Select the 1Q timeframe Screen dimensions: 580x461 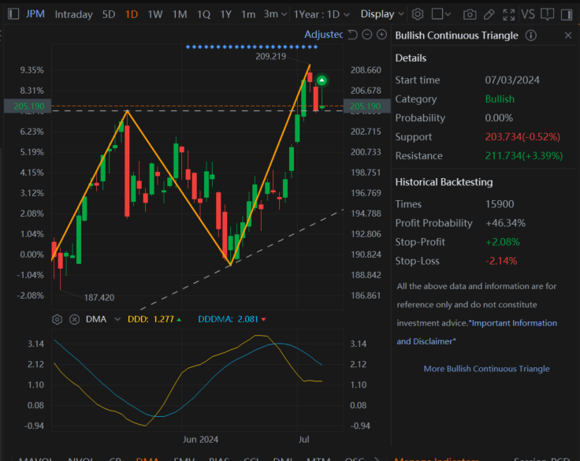204,14
